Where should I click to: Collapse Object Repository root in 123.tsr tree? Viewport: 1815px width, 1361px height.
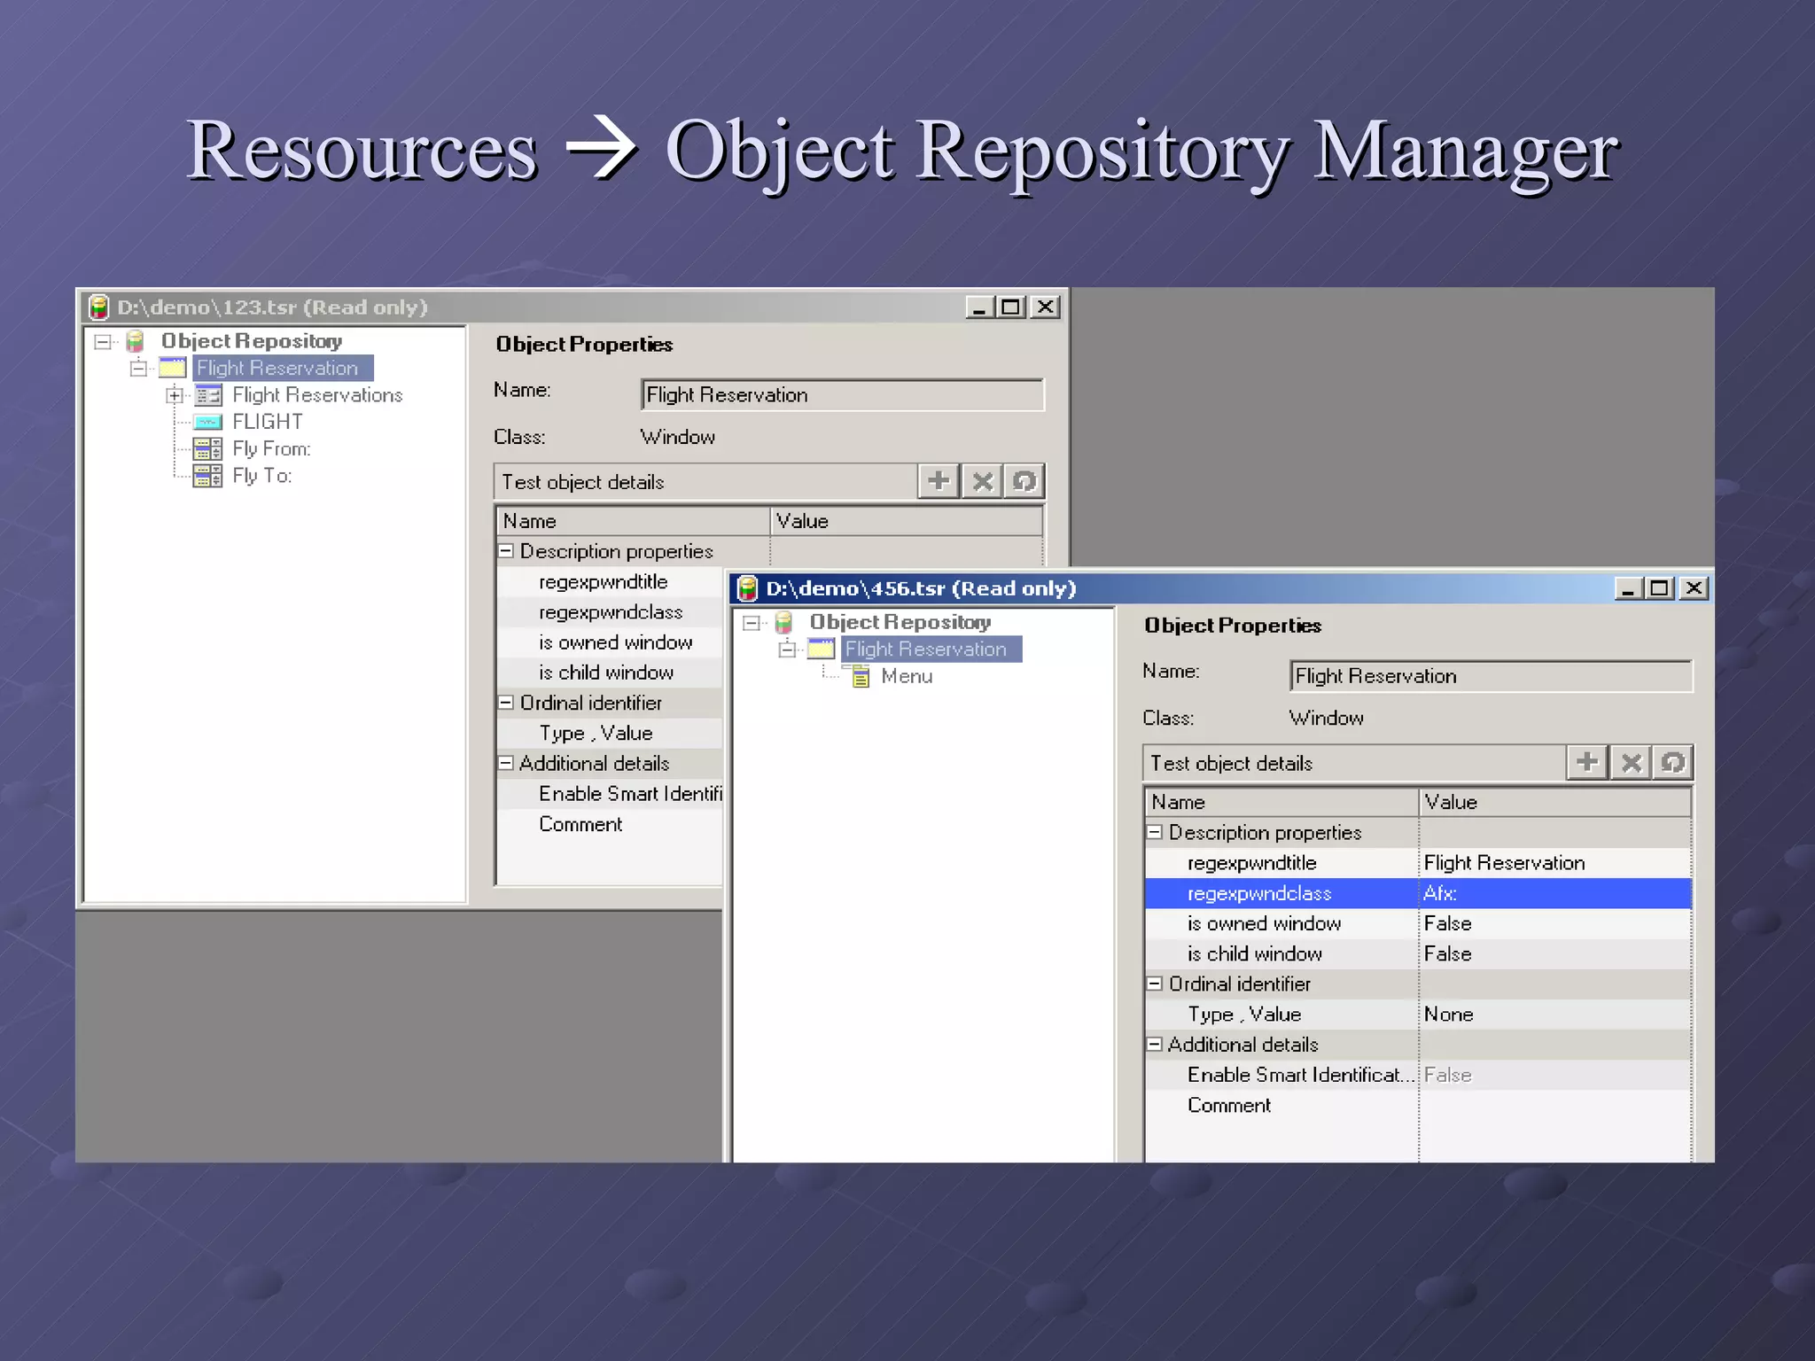coord(103,341)
